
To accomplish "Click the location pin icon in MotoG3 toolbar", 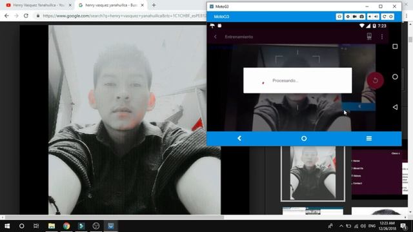I will [x=348, y=17].
